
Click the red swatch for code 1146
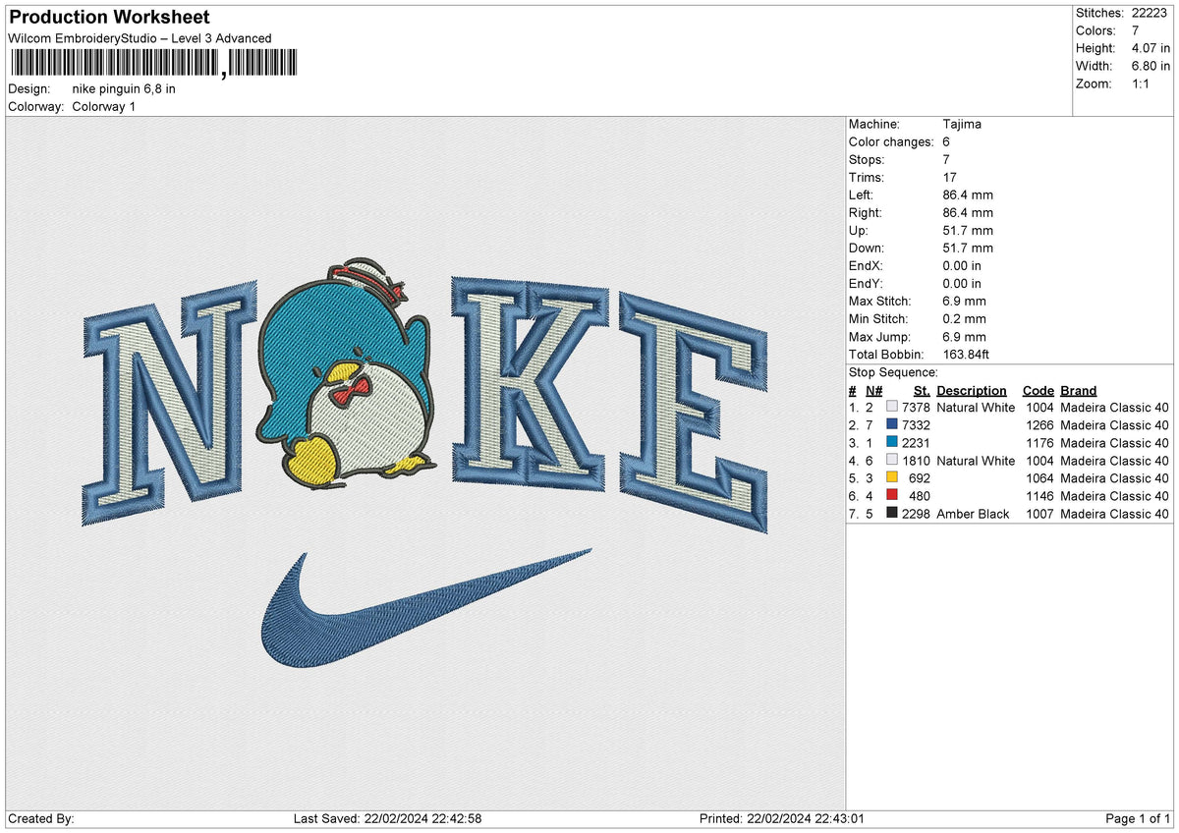(x=892, y=495)
